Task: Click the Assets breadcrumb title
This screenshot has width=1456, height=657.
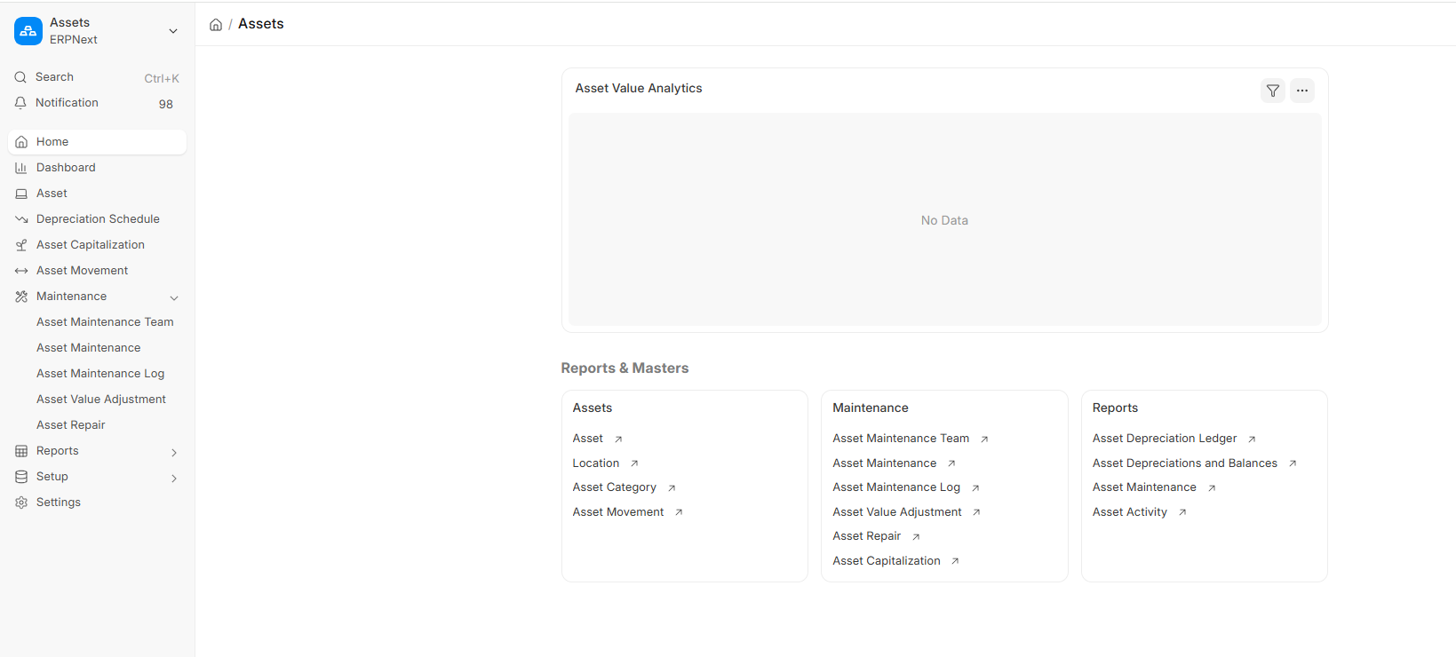Action: click(261, 24)
